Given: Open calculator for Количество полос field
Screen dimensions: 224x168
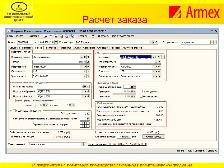Looking at the screenshot, I should 85,86.
